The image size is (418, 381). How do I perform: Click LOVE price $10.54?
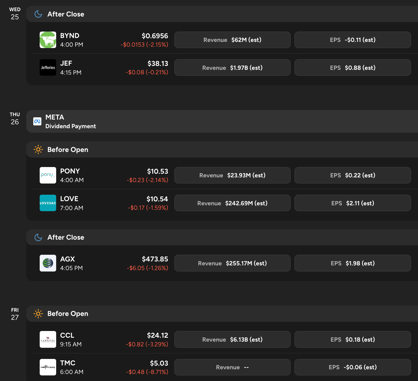pyautogui.click(x=157, y=199)
